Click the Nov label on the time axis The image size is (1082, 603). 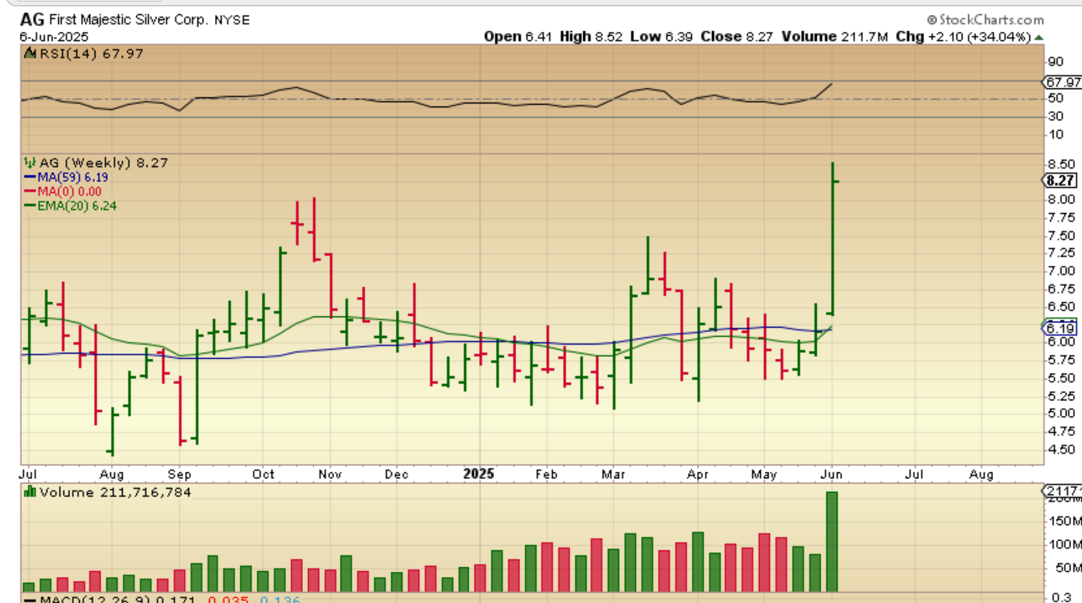click(x=330, y=474)
